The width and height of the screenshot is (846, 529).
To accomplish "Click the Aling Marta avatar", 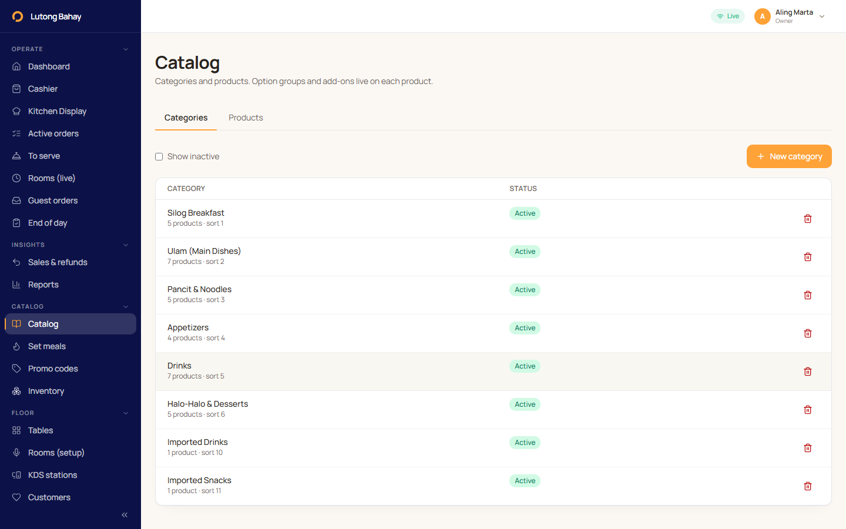I will pos(763,16).
